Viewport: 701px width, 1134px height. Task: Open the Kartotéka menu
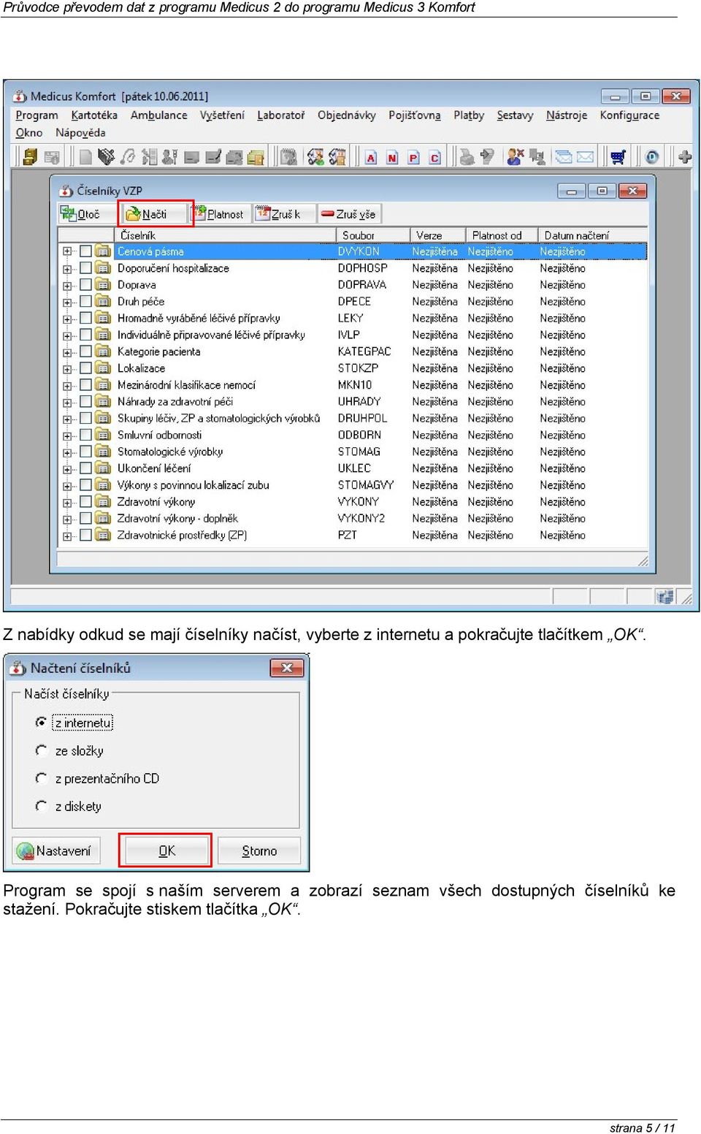(94, 115)
